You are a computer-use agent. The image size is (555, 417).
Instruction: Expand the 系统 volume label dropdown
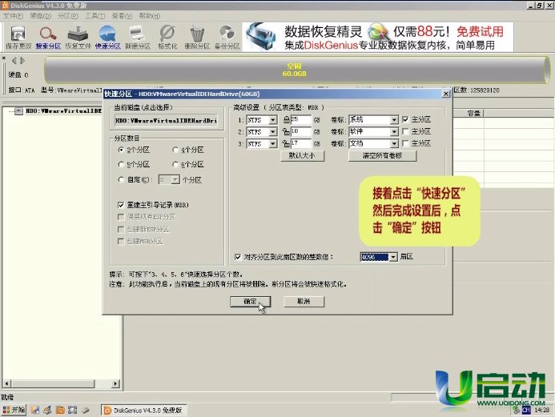[x=394, y=120]
